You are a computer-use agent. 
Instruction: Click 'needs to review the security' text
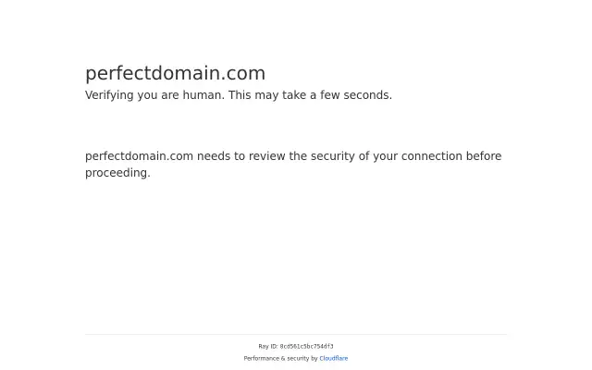[276, 156]
